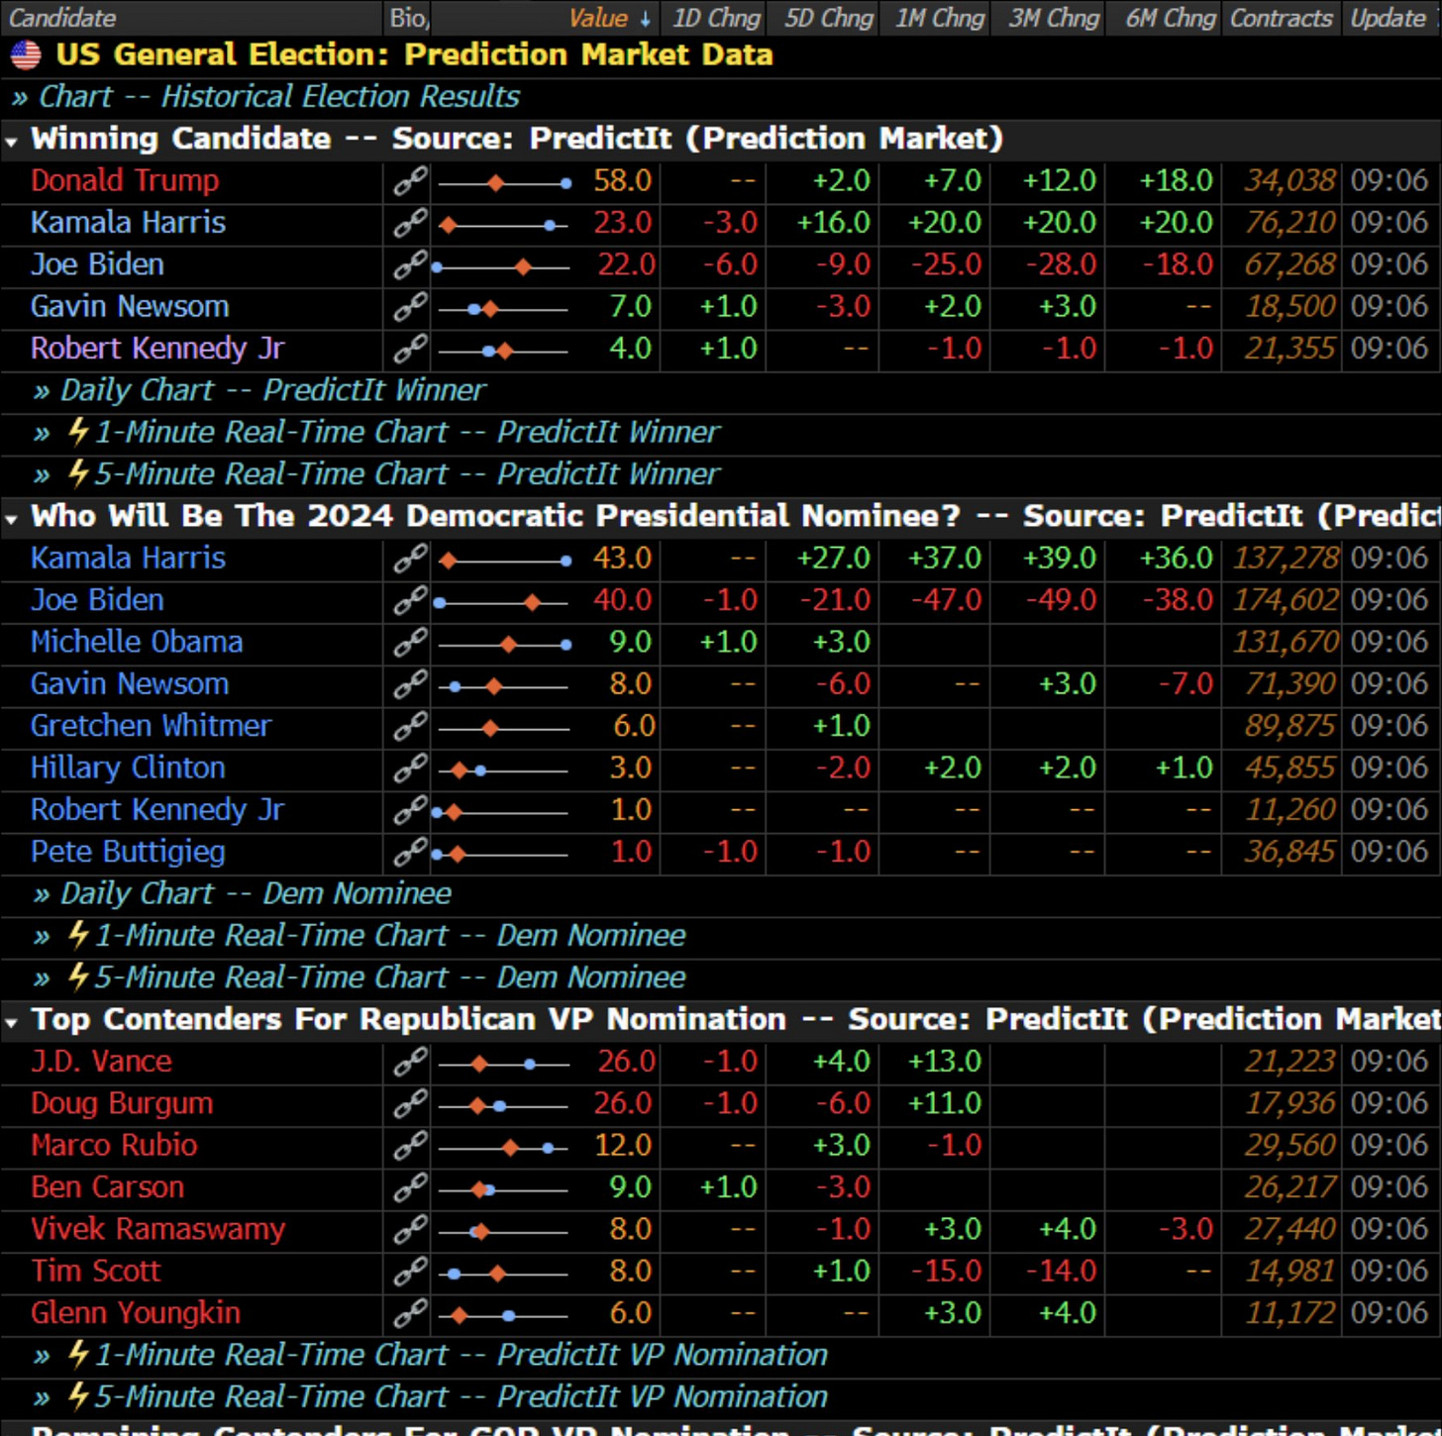Click the 1M Chng column header
This screenshot has width=1442, height=1436.
[940, 18]
